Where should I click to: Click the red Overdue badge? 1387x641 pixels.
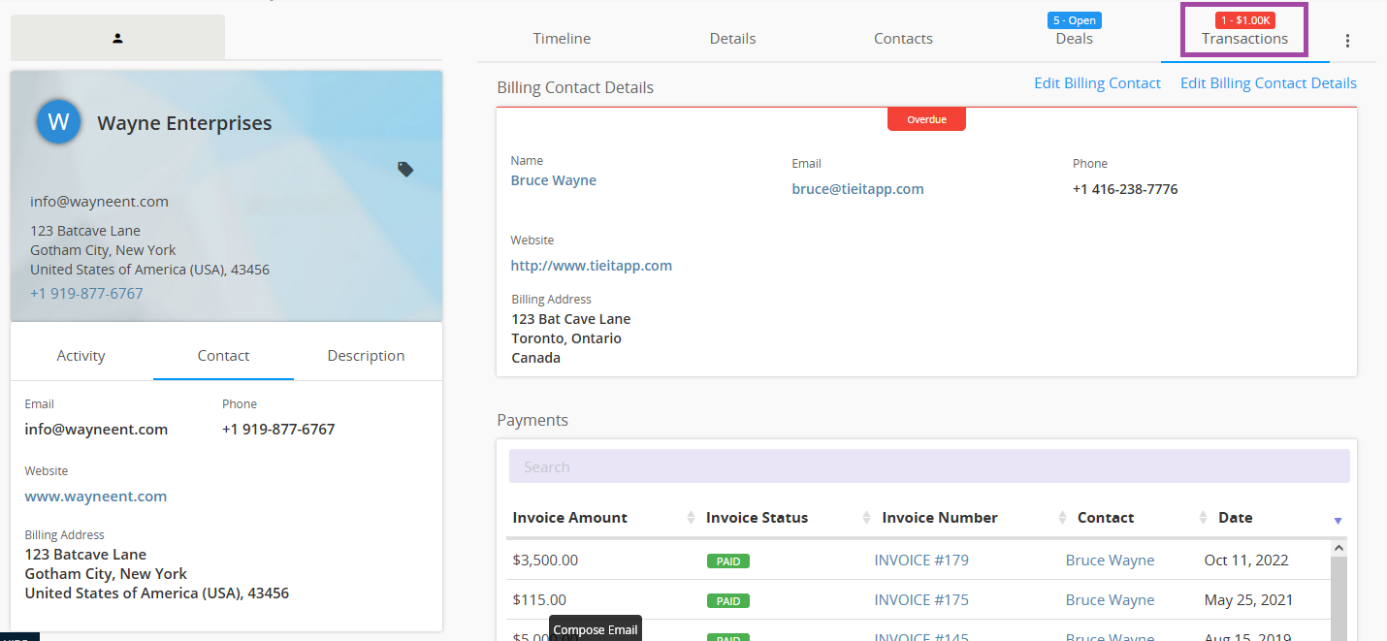click(x=926, y=119)
